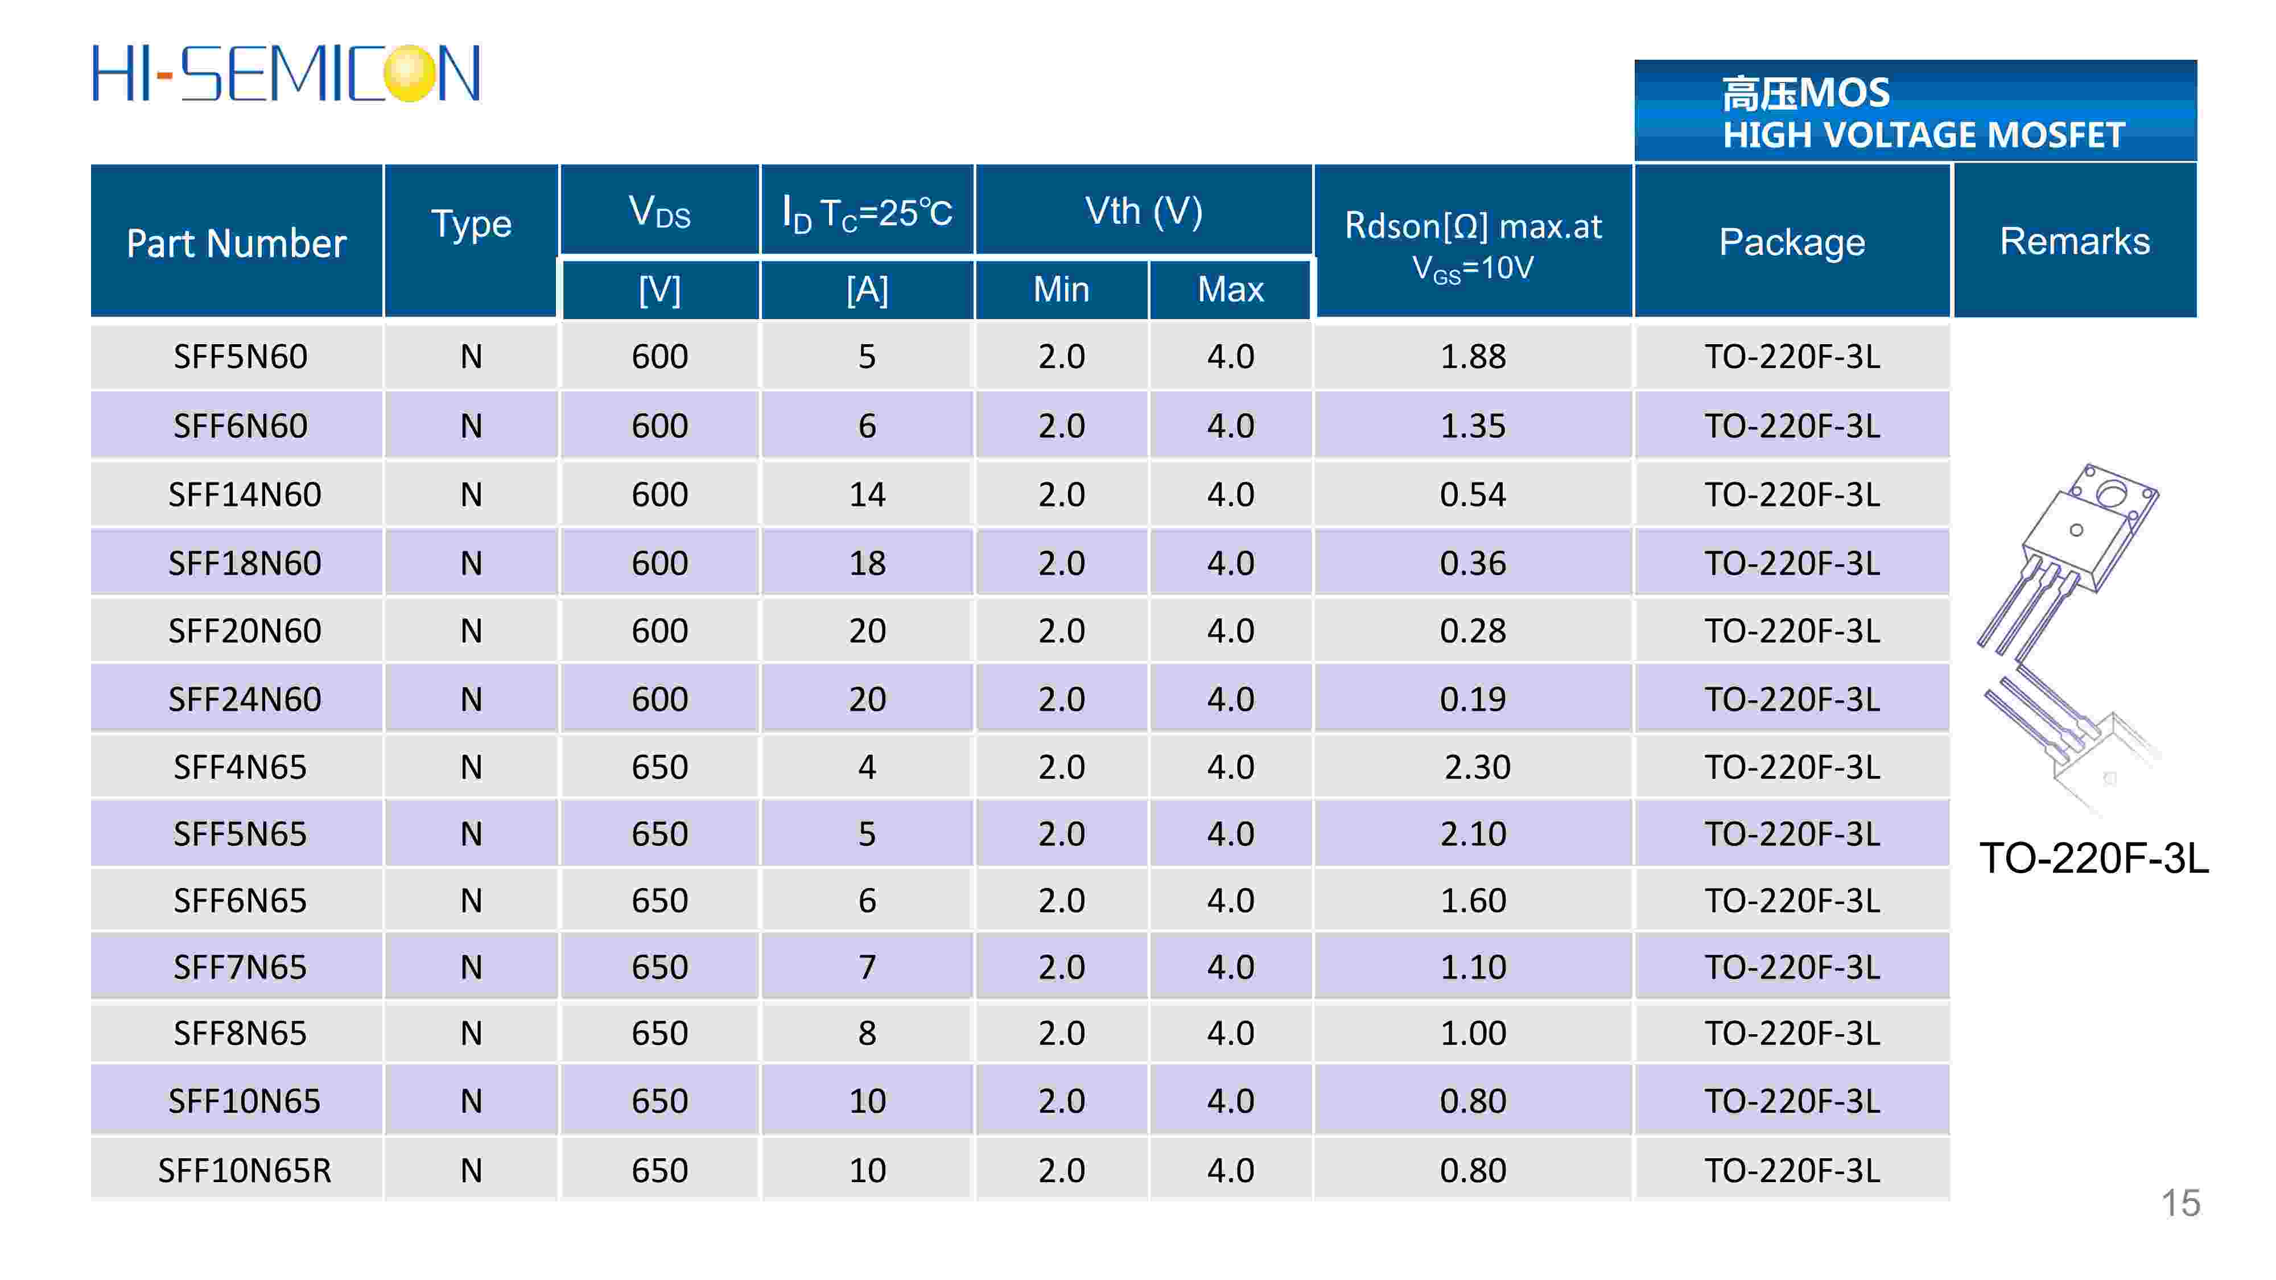Click the 0.19 Rdson value
The image size is (2276, 1280).
point(1472,700)
